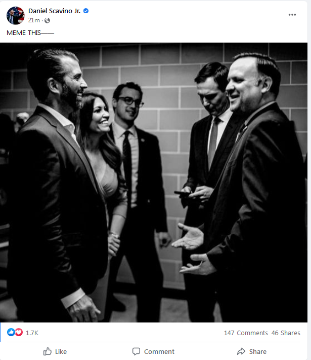Click the red heart reaction icon
Screen dimensions: 311x360
[19, 332]
